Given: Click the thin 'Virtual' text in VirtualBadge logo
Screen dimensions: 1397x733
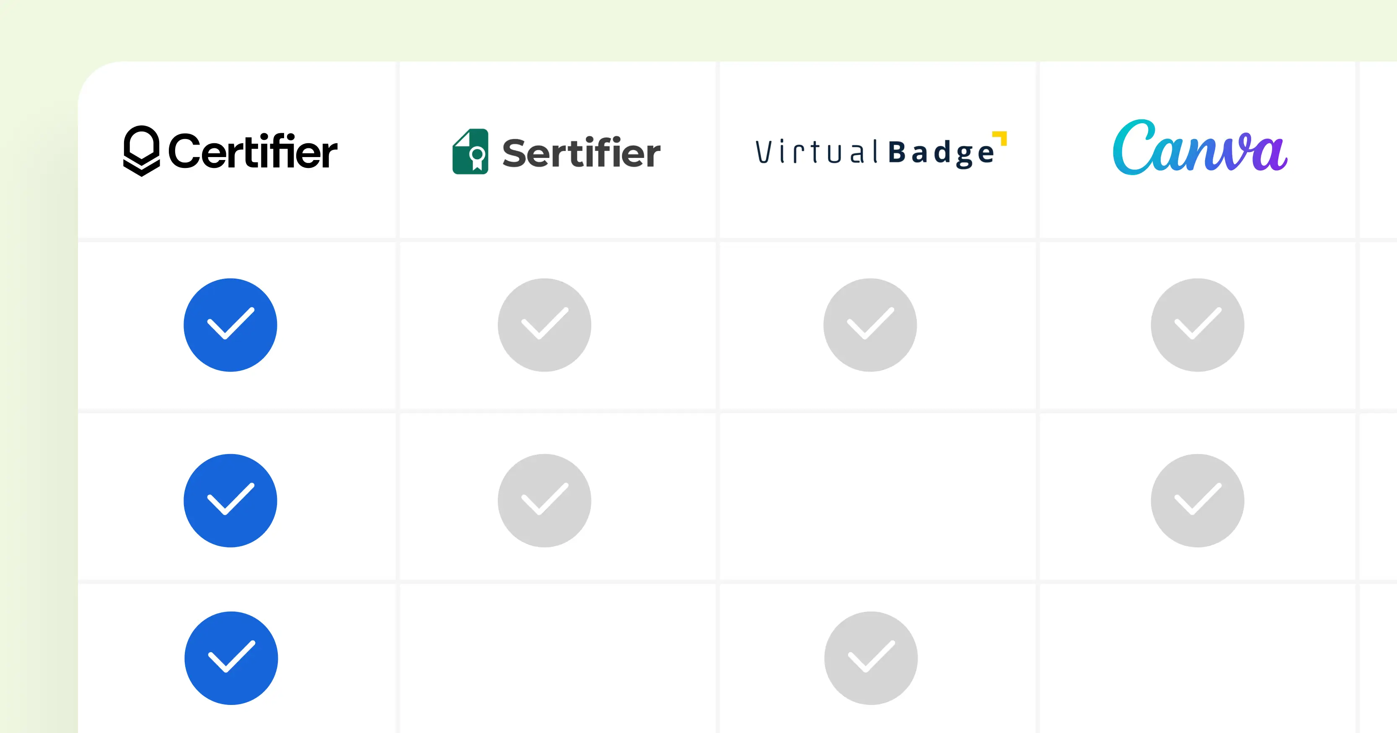Looking at the screenshot, I should tap(817, 152).
